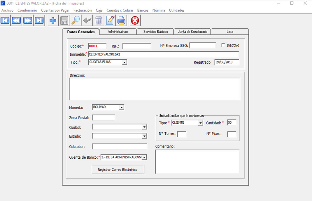
Task: Open the Estado dropdown list
Action: [x=144, y=136]
